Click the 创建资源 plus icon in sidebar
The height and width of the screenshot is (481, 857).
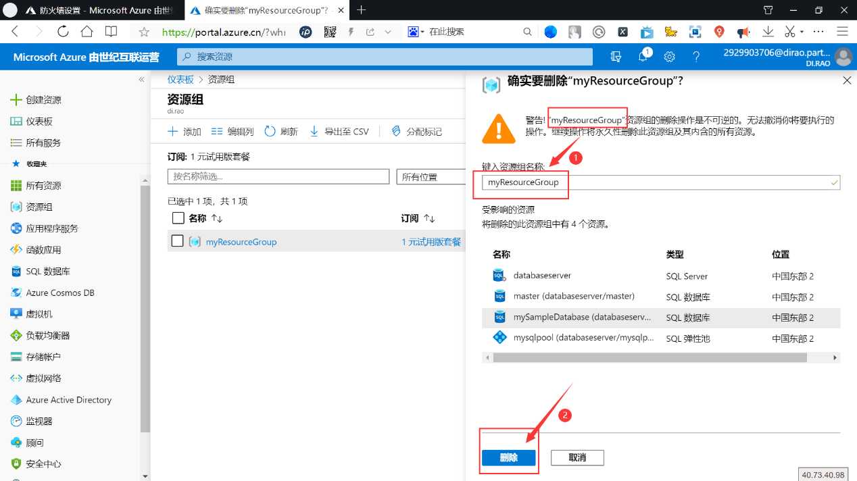pyautogui.click(x=16, y=100)
